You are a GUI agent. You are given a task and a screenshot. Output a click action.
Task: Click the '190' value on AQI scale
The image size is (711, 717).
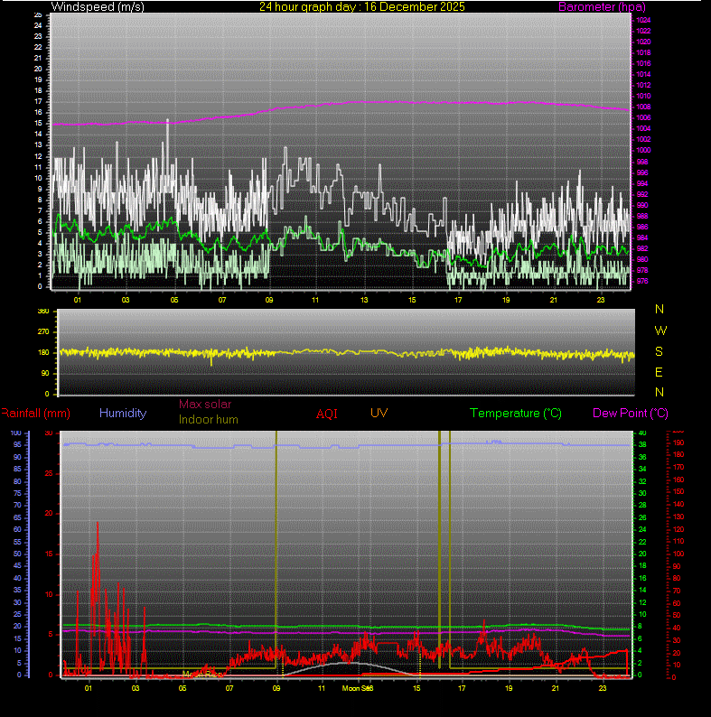678,443
